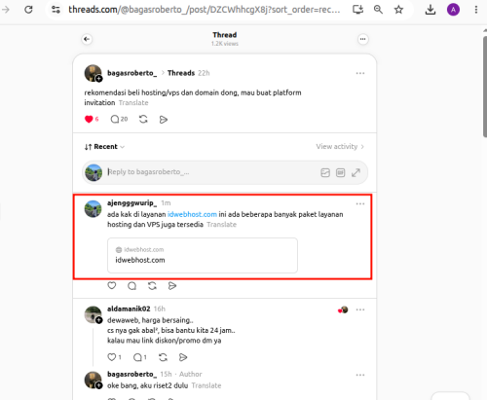Translate the ajengggwurip_ reply
The height and width of the screenshot is (400, 487).
tap(222, 225)
